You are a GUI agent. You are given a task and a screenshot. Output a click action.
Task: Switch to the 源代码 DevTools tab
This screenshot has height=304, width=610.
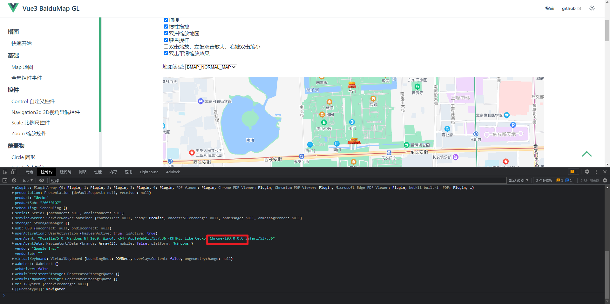pos(65,172)
